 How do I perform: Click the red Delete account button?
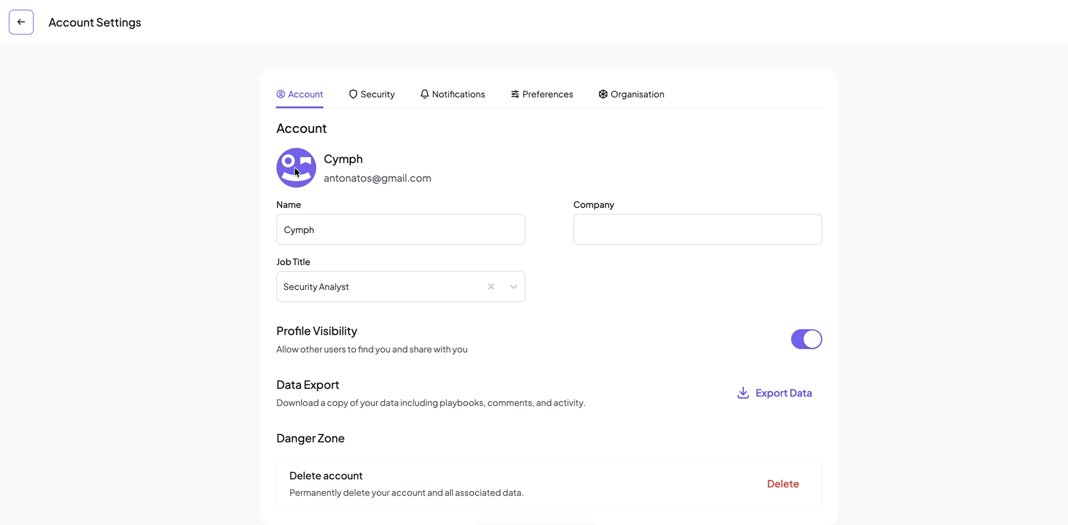[x=783, y=484]
